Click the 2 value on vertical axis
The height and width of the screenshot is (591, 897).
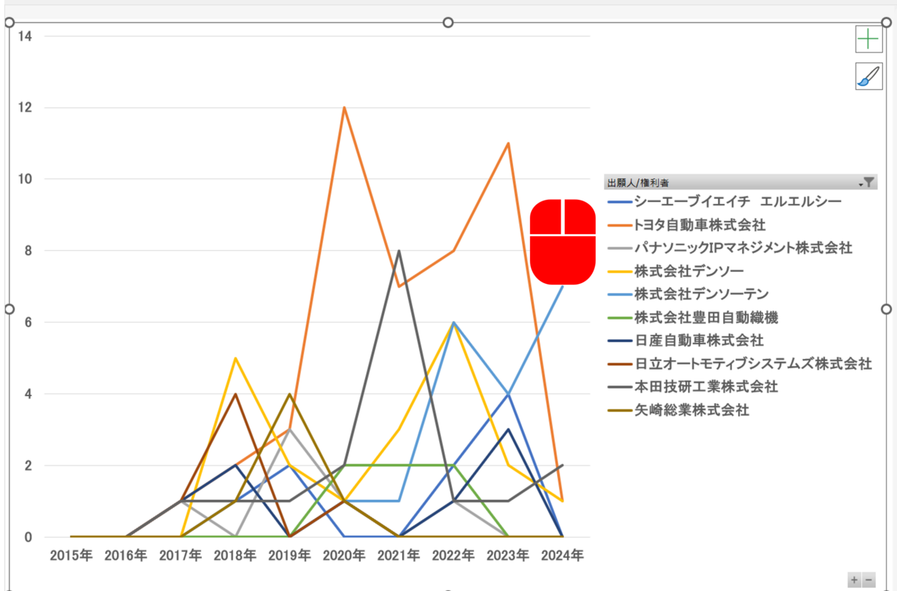(29, 466)
